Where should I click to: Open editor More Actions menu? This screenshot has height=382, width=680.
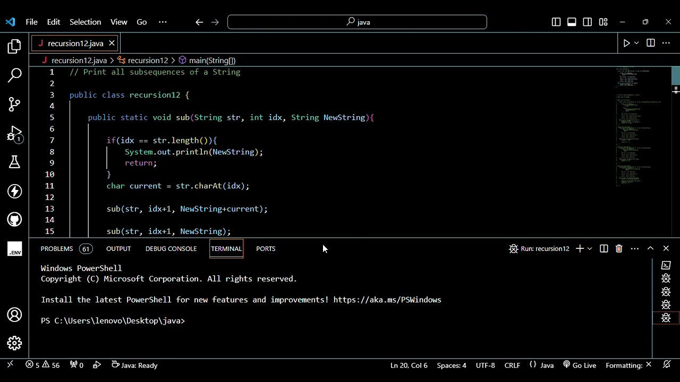666,43
